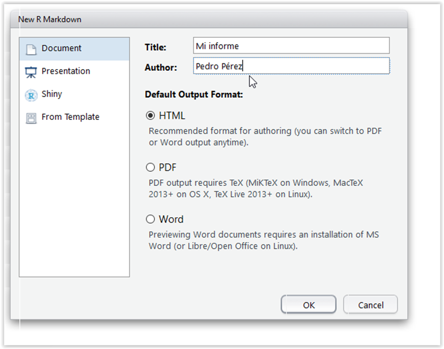This screenshot has width=444, height=349.
Task: Click into the Author text field
Action: [x=291, y=66]
